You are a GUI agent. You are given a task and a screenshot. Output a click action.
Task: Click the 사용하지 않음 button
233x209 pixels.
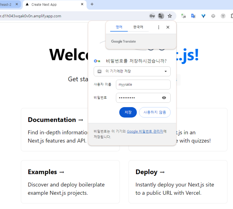pyautogui.click(x=155, y=112)
